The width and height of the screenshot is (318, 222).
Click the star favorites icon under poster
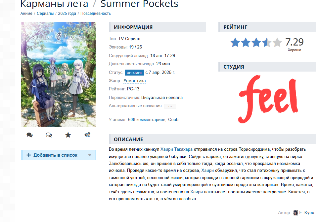coord(68,135)
